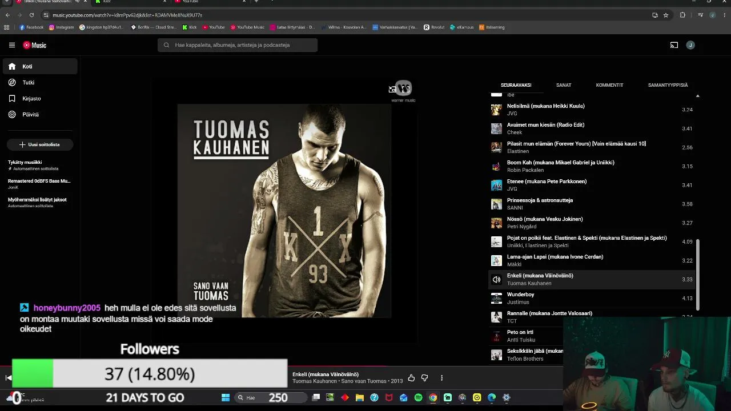731x411 pixels.
Task: Open Päivitä in the sidebar
Action: pos(40,114)
